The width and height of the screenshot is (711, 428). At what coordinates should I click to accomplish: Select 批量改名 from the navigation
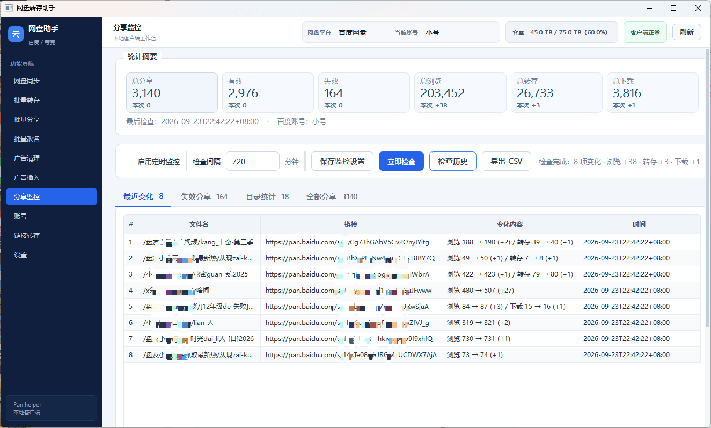click(x=52, y=139)
